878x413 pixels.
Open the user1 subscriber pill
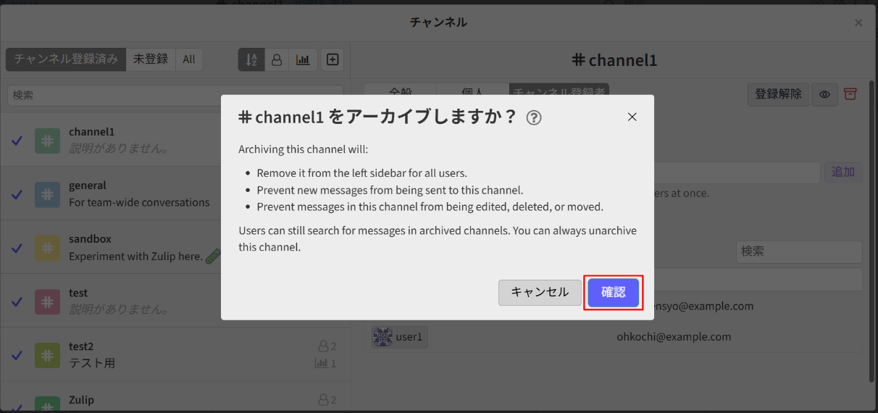pos(400,337)
